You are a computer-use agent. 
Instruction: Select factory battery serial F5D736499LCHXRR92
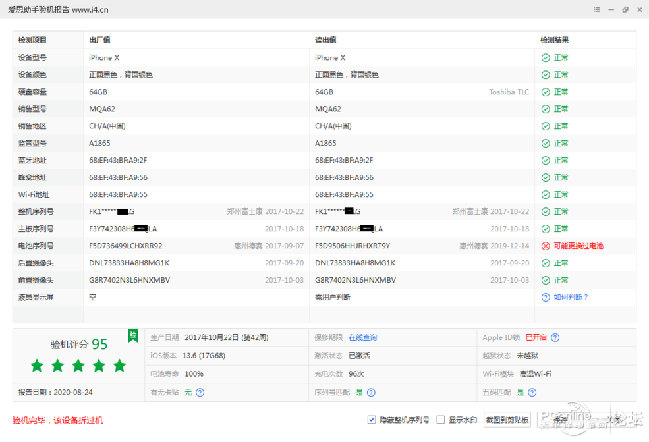click(125, 246)
